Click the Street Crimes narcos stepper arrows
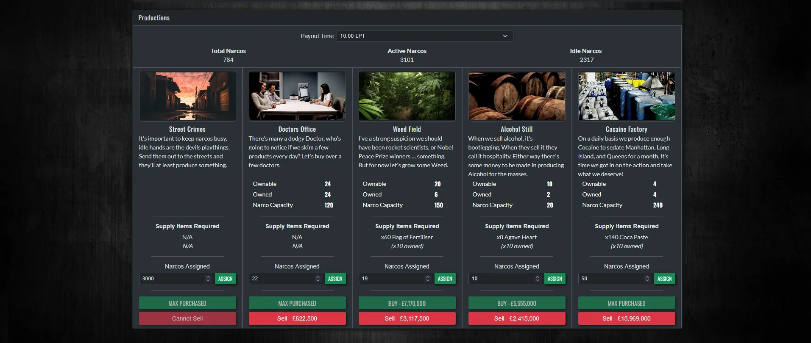The image size is (811, 343). pyautogui.click(x=208, y=279)
